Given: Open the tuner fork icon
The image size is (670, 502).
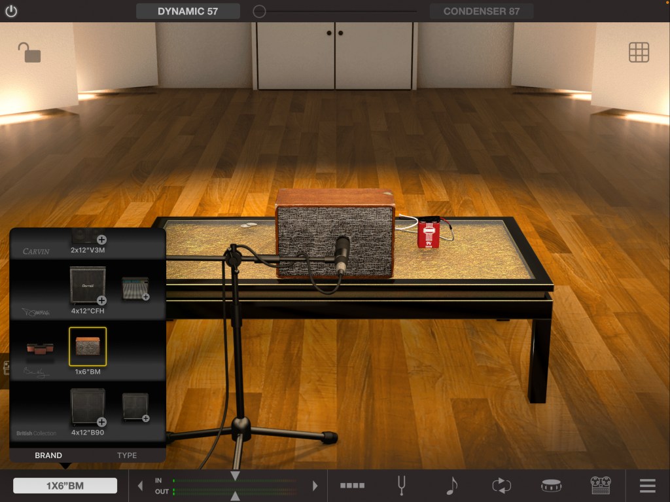Looking at the screenshot, I should pos(403,486).
